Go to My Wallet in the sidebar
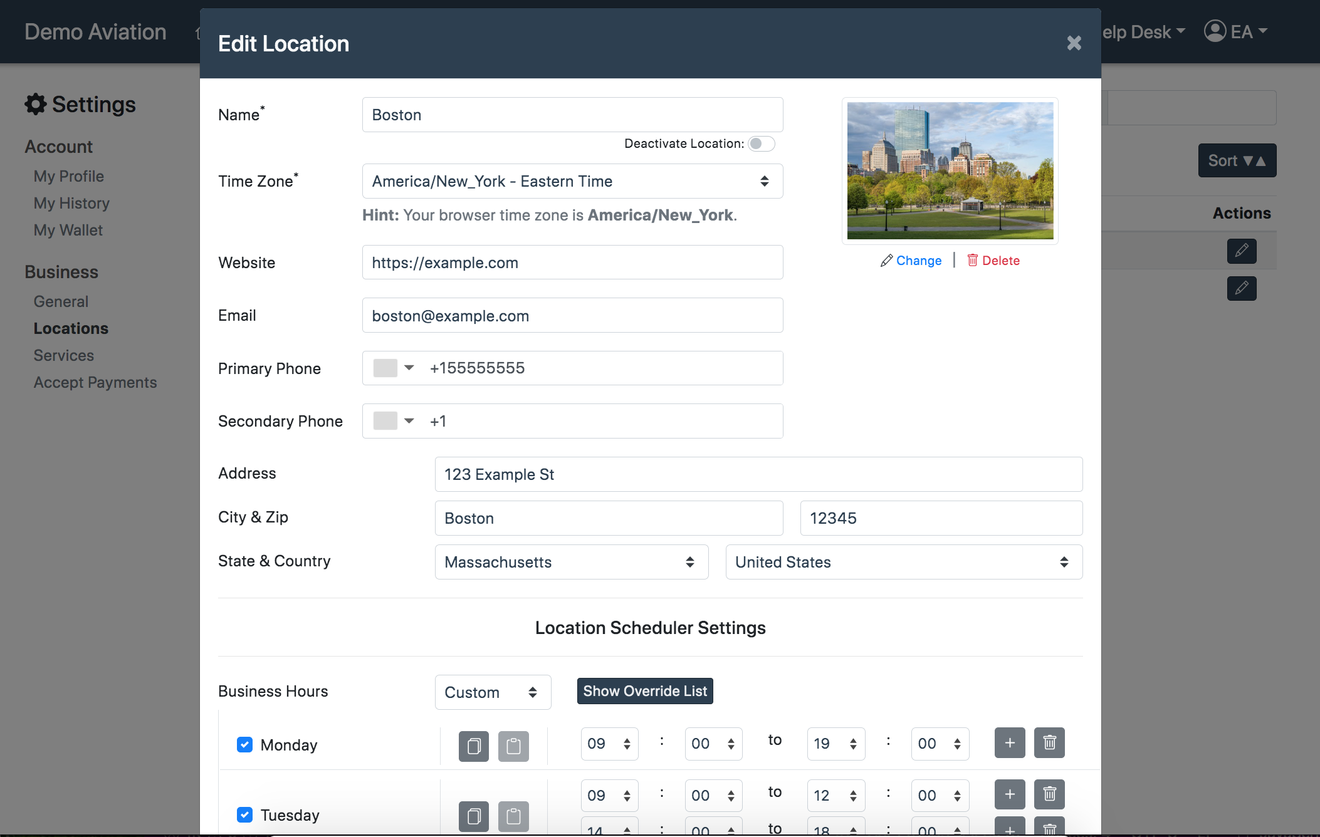 point(68,230)
